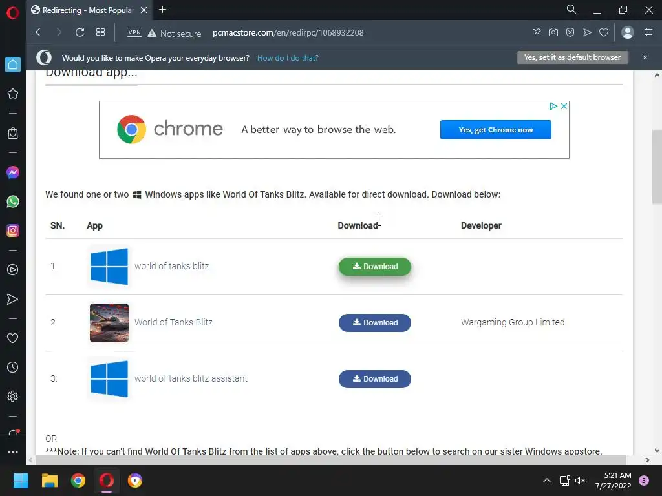Open the profile account icon
The height and width of the screenshot is (496, 662).
[x=628, y=32]
